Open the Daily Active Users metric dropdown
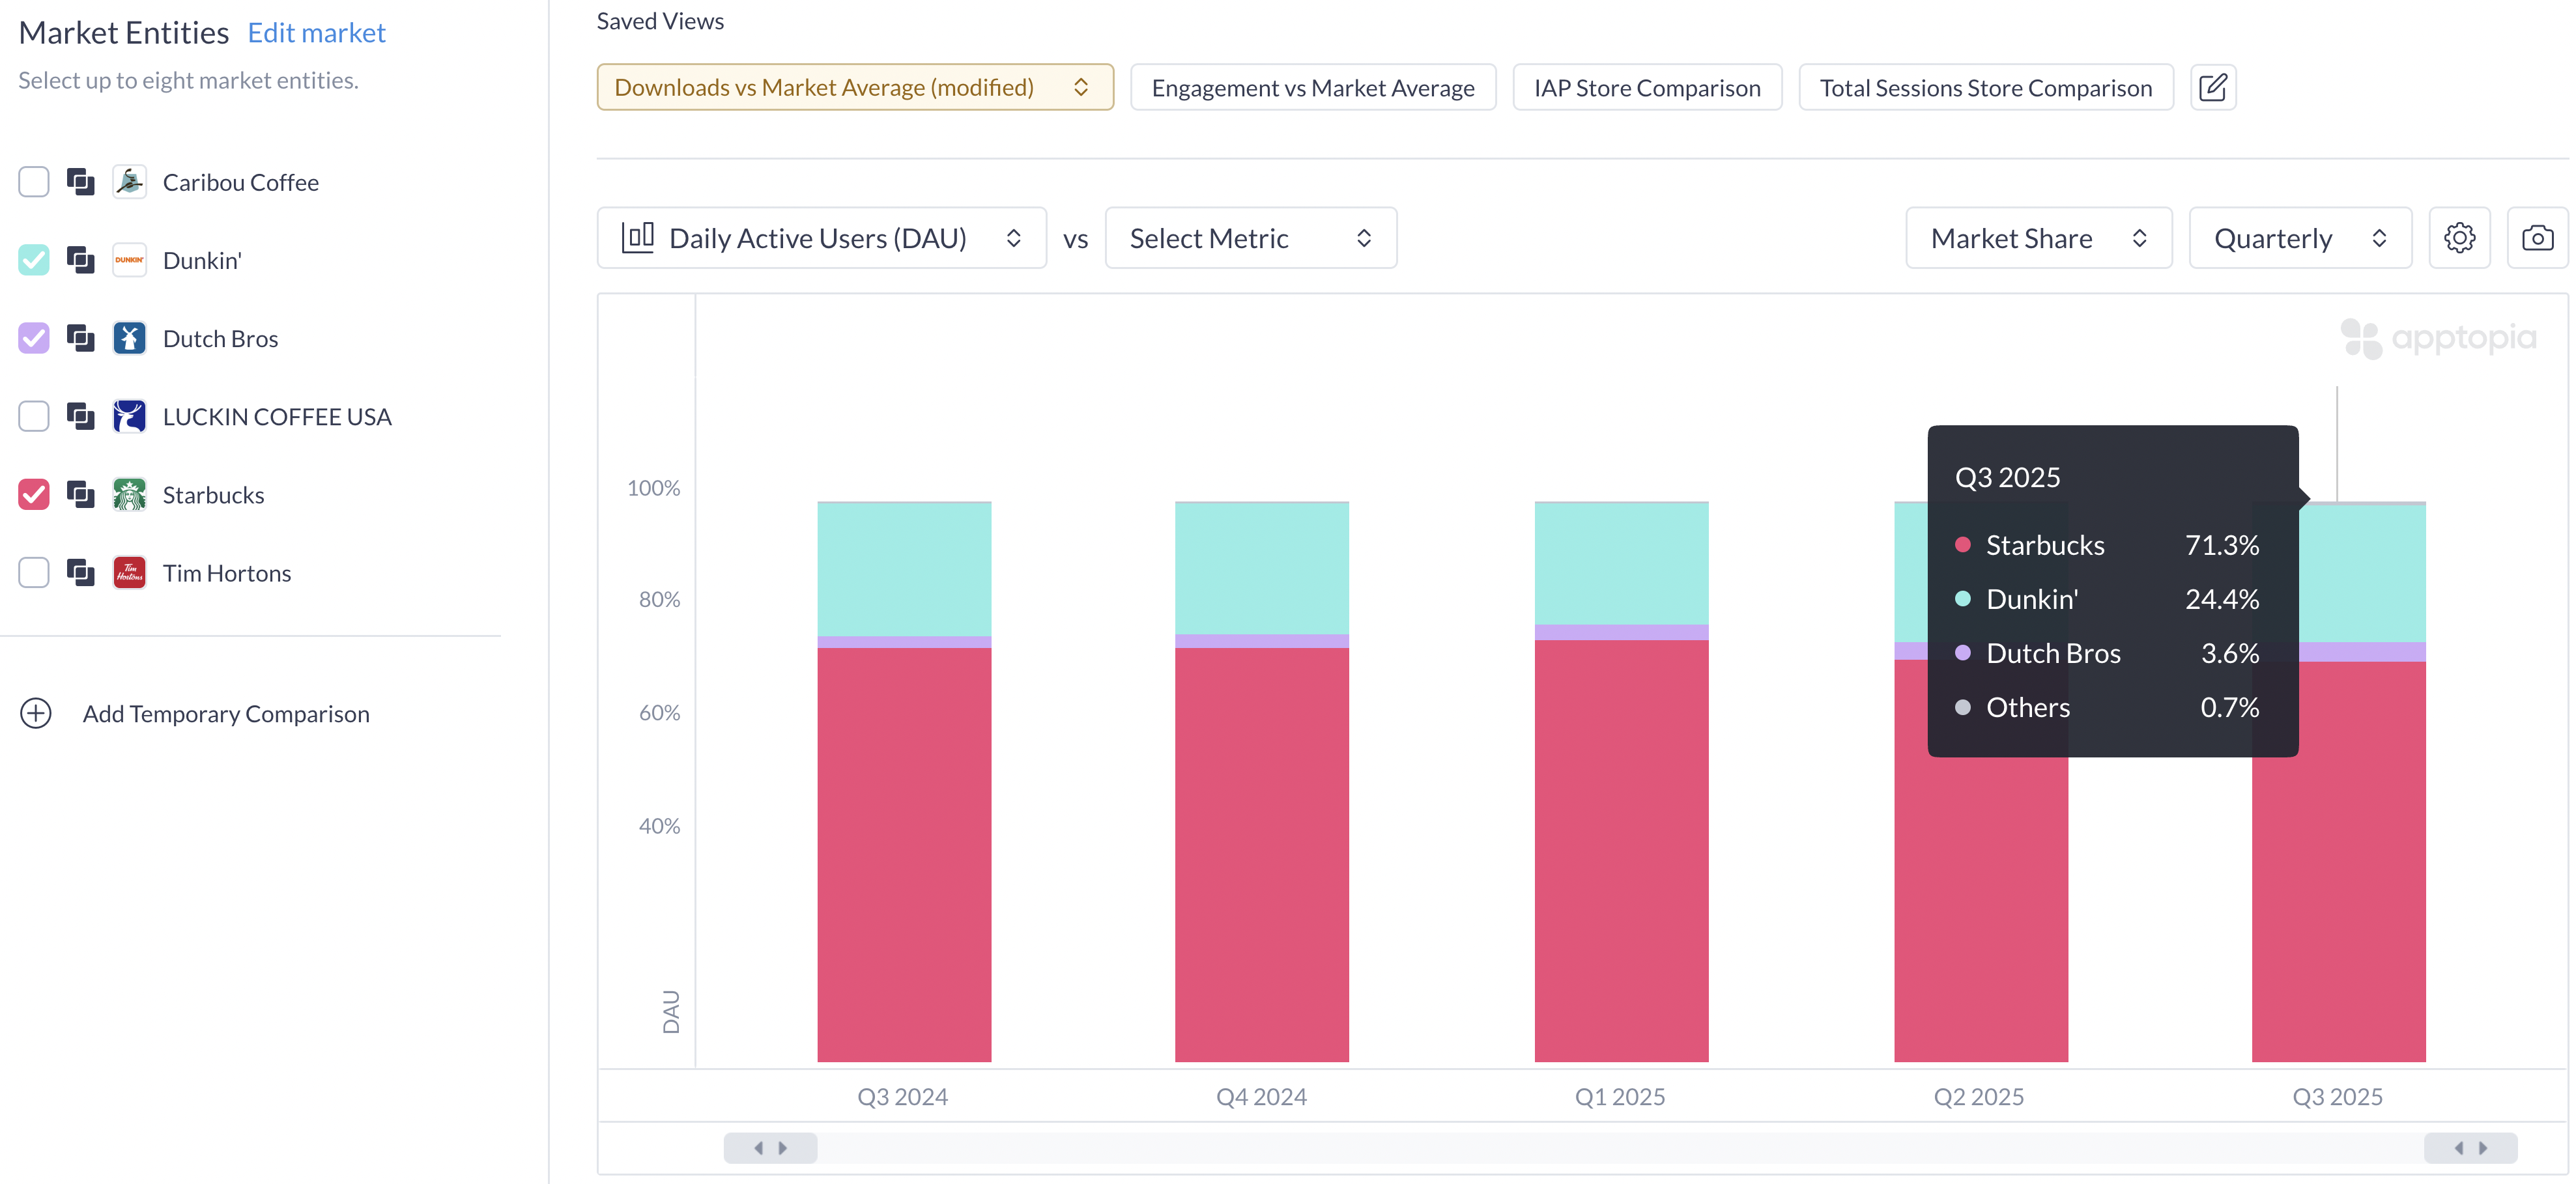 [x=821, y=238]
